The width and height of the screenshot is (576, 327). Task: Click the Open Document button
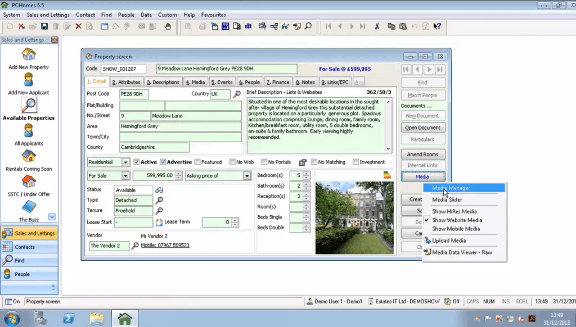(423, 128)
